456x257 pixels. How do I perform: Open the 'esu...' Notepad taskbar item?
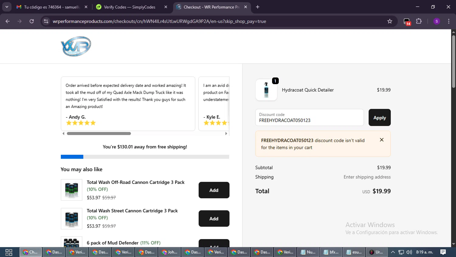coord(354,252)
